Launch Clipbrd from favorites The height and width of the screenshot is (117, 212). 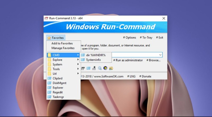(63, 78)
